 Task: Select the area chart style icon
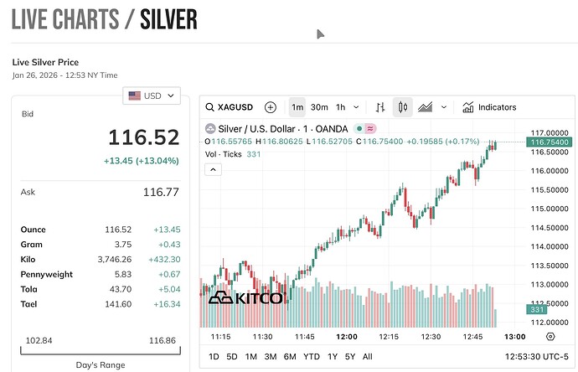[426, 107]
